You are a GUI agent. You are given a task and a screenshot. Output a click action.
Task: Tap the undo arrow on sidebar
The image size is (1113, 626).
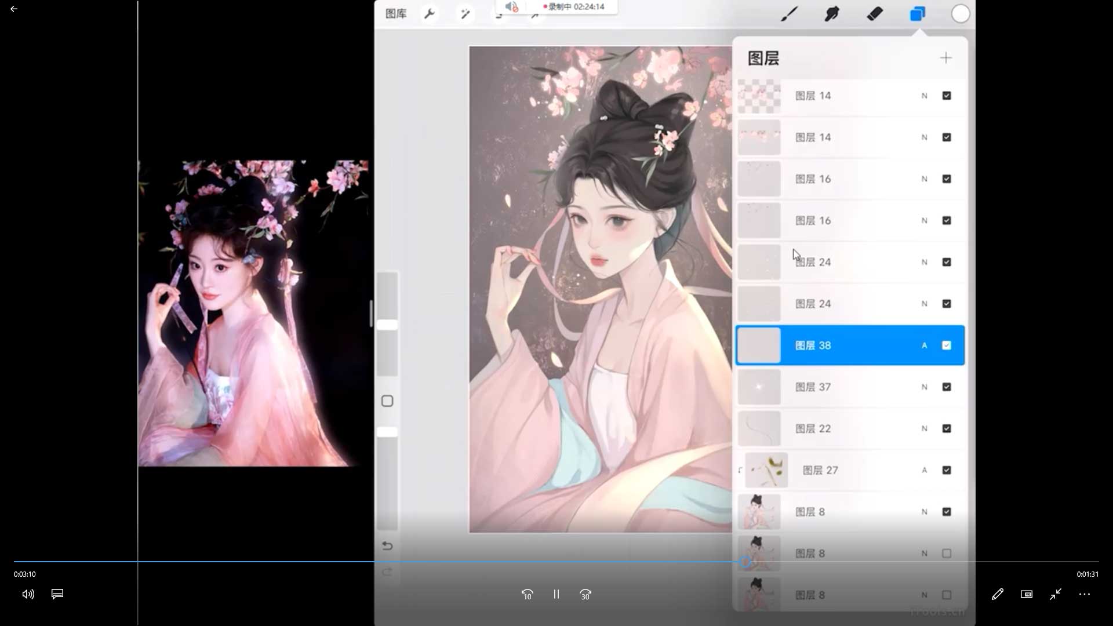pyautogui.click(x=387, y=546)
